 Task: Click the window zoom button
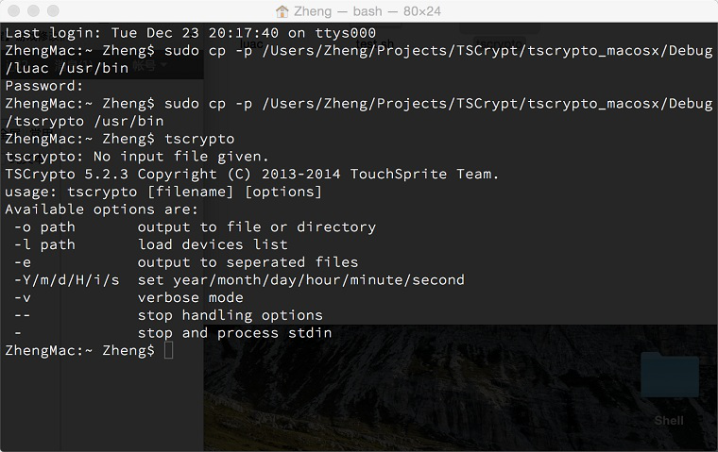coord(54,11)
